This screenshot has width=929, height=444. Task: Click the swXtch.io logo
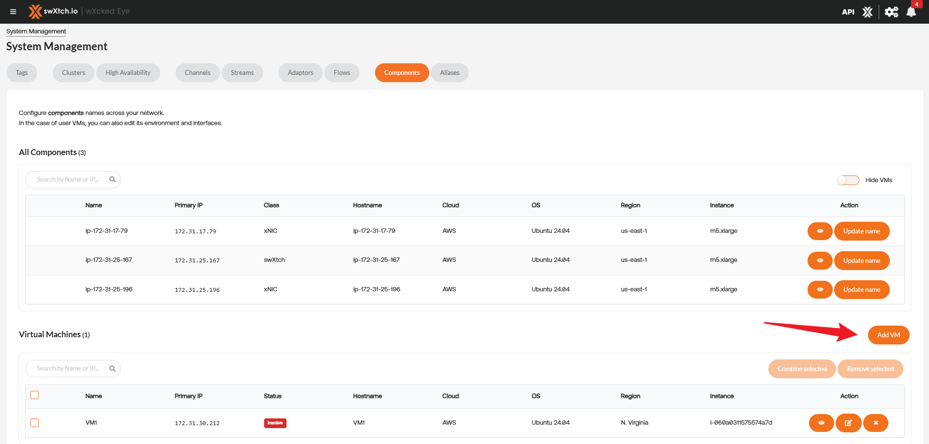point(53,11)
